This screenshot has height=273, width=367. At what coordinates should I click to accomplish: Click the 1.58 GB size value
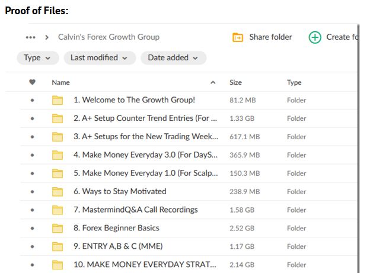[x=242, y=210]
